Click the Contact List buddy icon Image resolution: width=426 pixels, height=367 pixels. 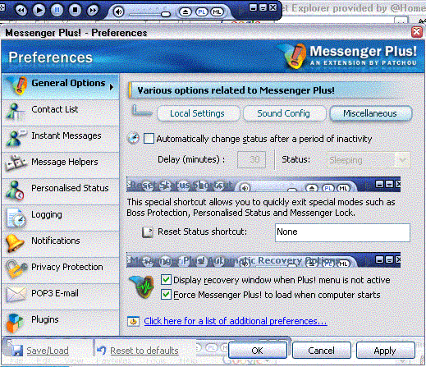14,112
